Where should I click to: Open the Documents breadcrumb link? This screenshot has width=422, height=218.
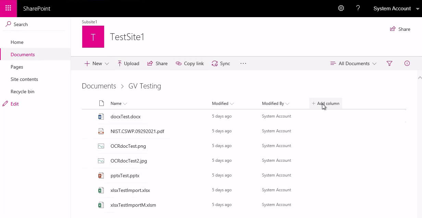[99, 86]
